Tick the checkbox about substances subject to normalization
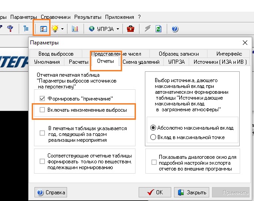 (x=42, y=162)
